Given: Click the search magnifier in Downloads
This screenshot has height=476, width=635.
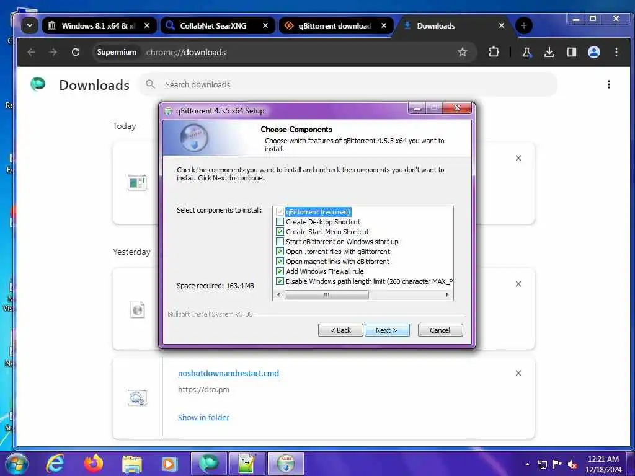Looking at the screenshot, I should pos(150,84).
